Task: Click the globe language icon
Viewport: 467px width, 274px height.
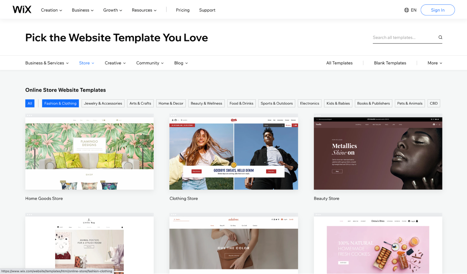Action: point(406,10)
